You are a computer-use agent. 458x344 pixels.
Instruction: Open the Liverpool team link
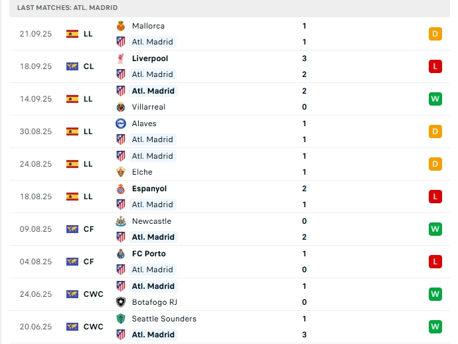click(x=149, y=58)
